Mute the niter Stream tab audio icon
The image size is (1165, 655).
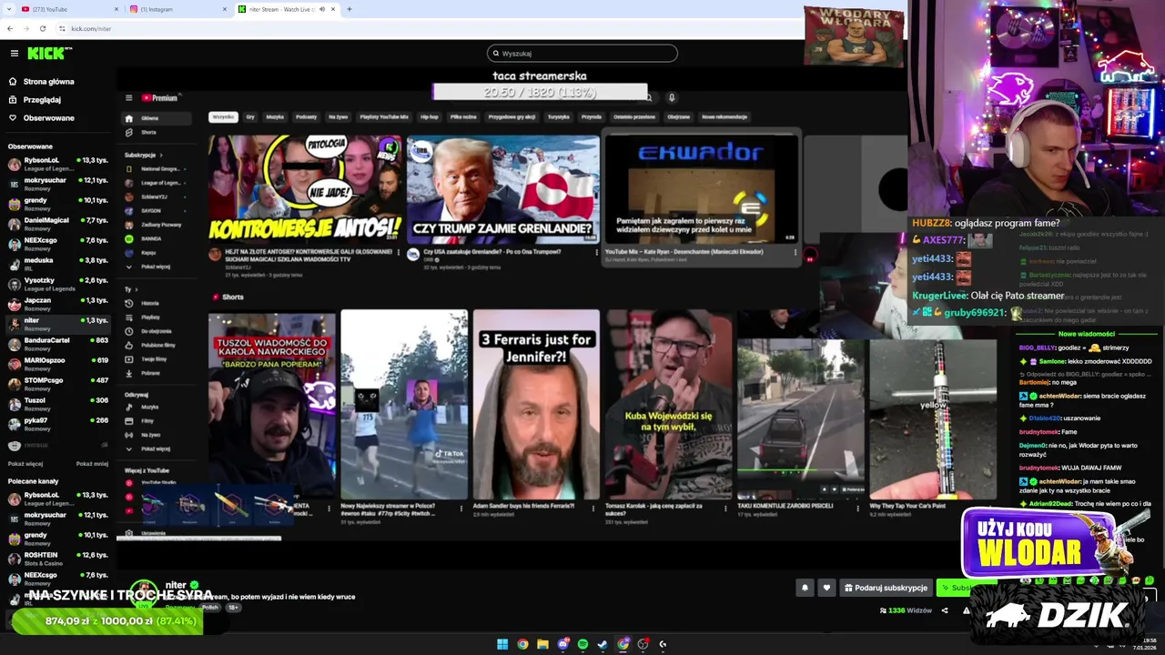322,9
